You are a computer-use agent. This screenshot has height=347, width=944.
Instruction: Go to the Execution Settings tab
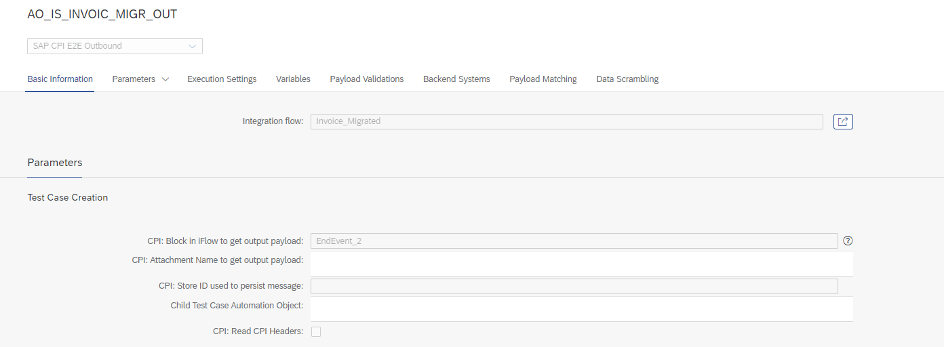pos(222,79)
